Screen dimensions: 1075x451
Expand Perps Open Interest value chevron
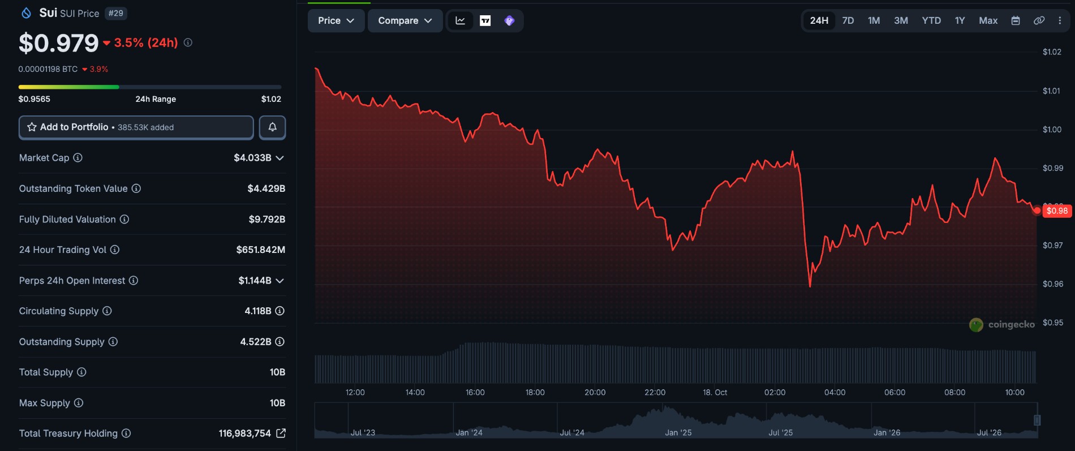[x=279, y=280]
